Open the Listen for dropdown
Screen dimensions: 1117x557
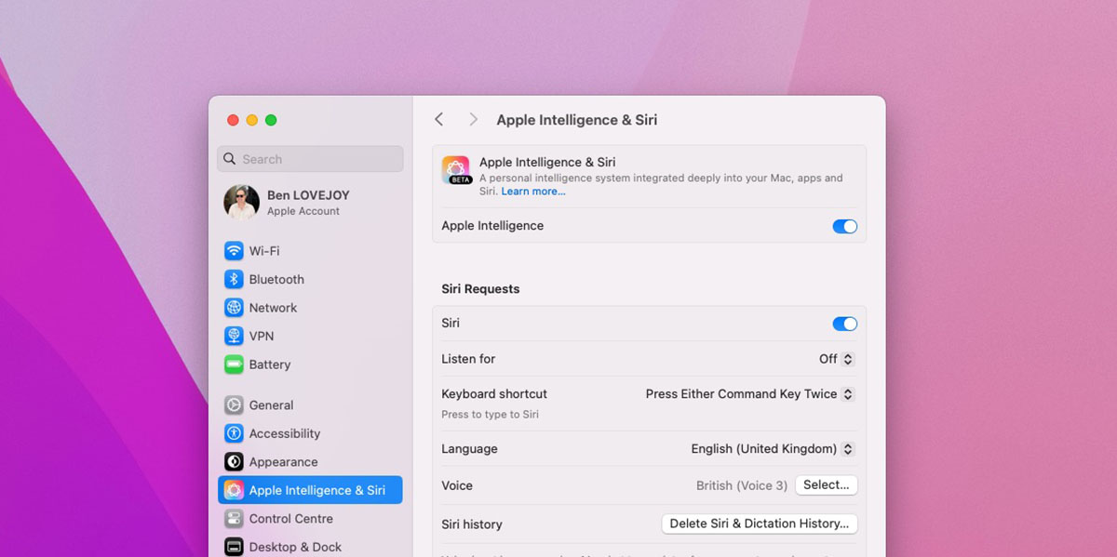coord(837,359)
